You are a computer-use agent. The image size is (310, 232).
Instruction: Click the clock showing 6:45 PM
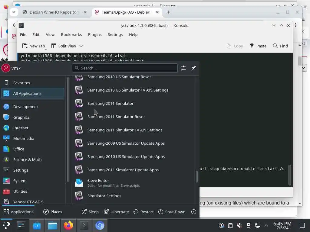(282, 225)
